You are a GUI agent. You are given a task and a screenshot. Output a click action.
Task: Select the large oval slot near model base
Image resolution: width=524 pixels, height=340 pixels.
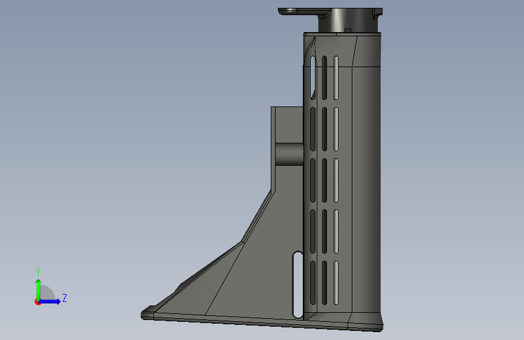tap(297, 285)
